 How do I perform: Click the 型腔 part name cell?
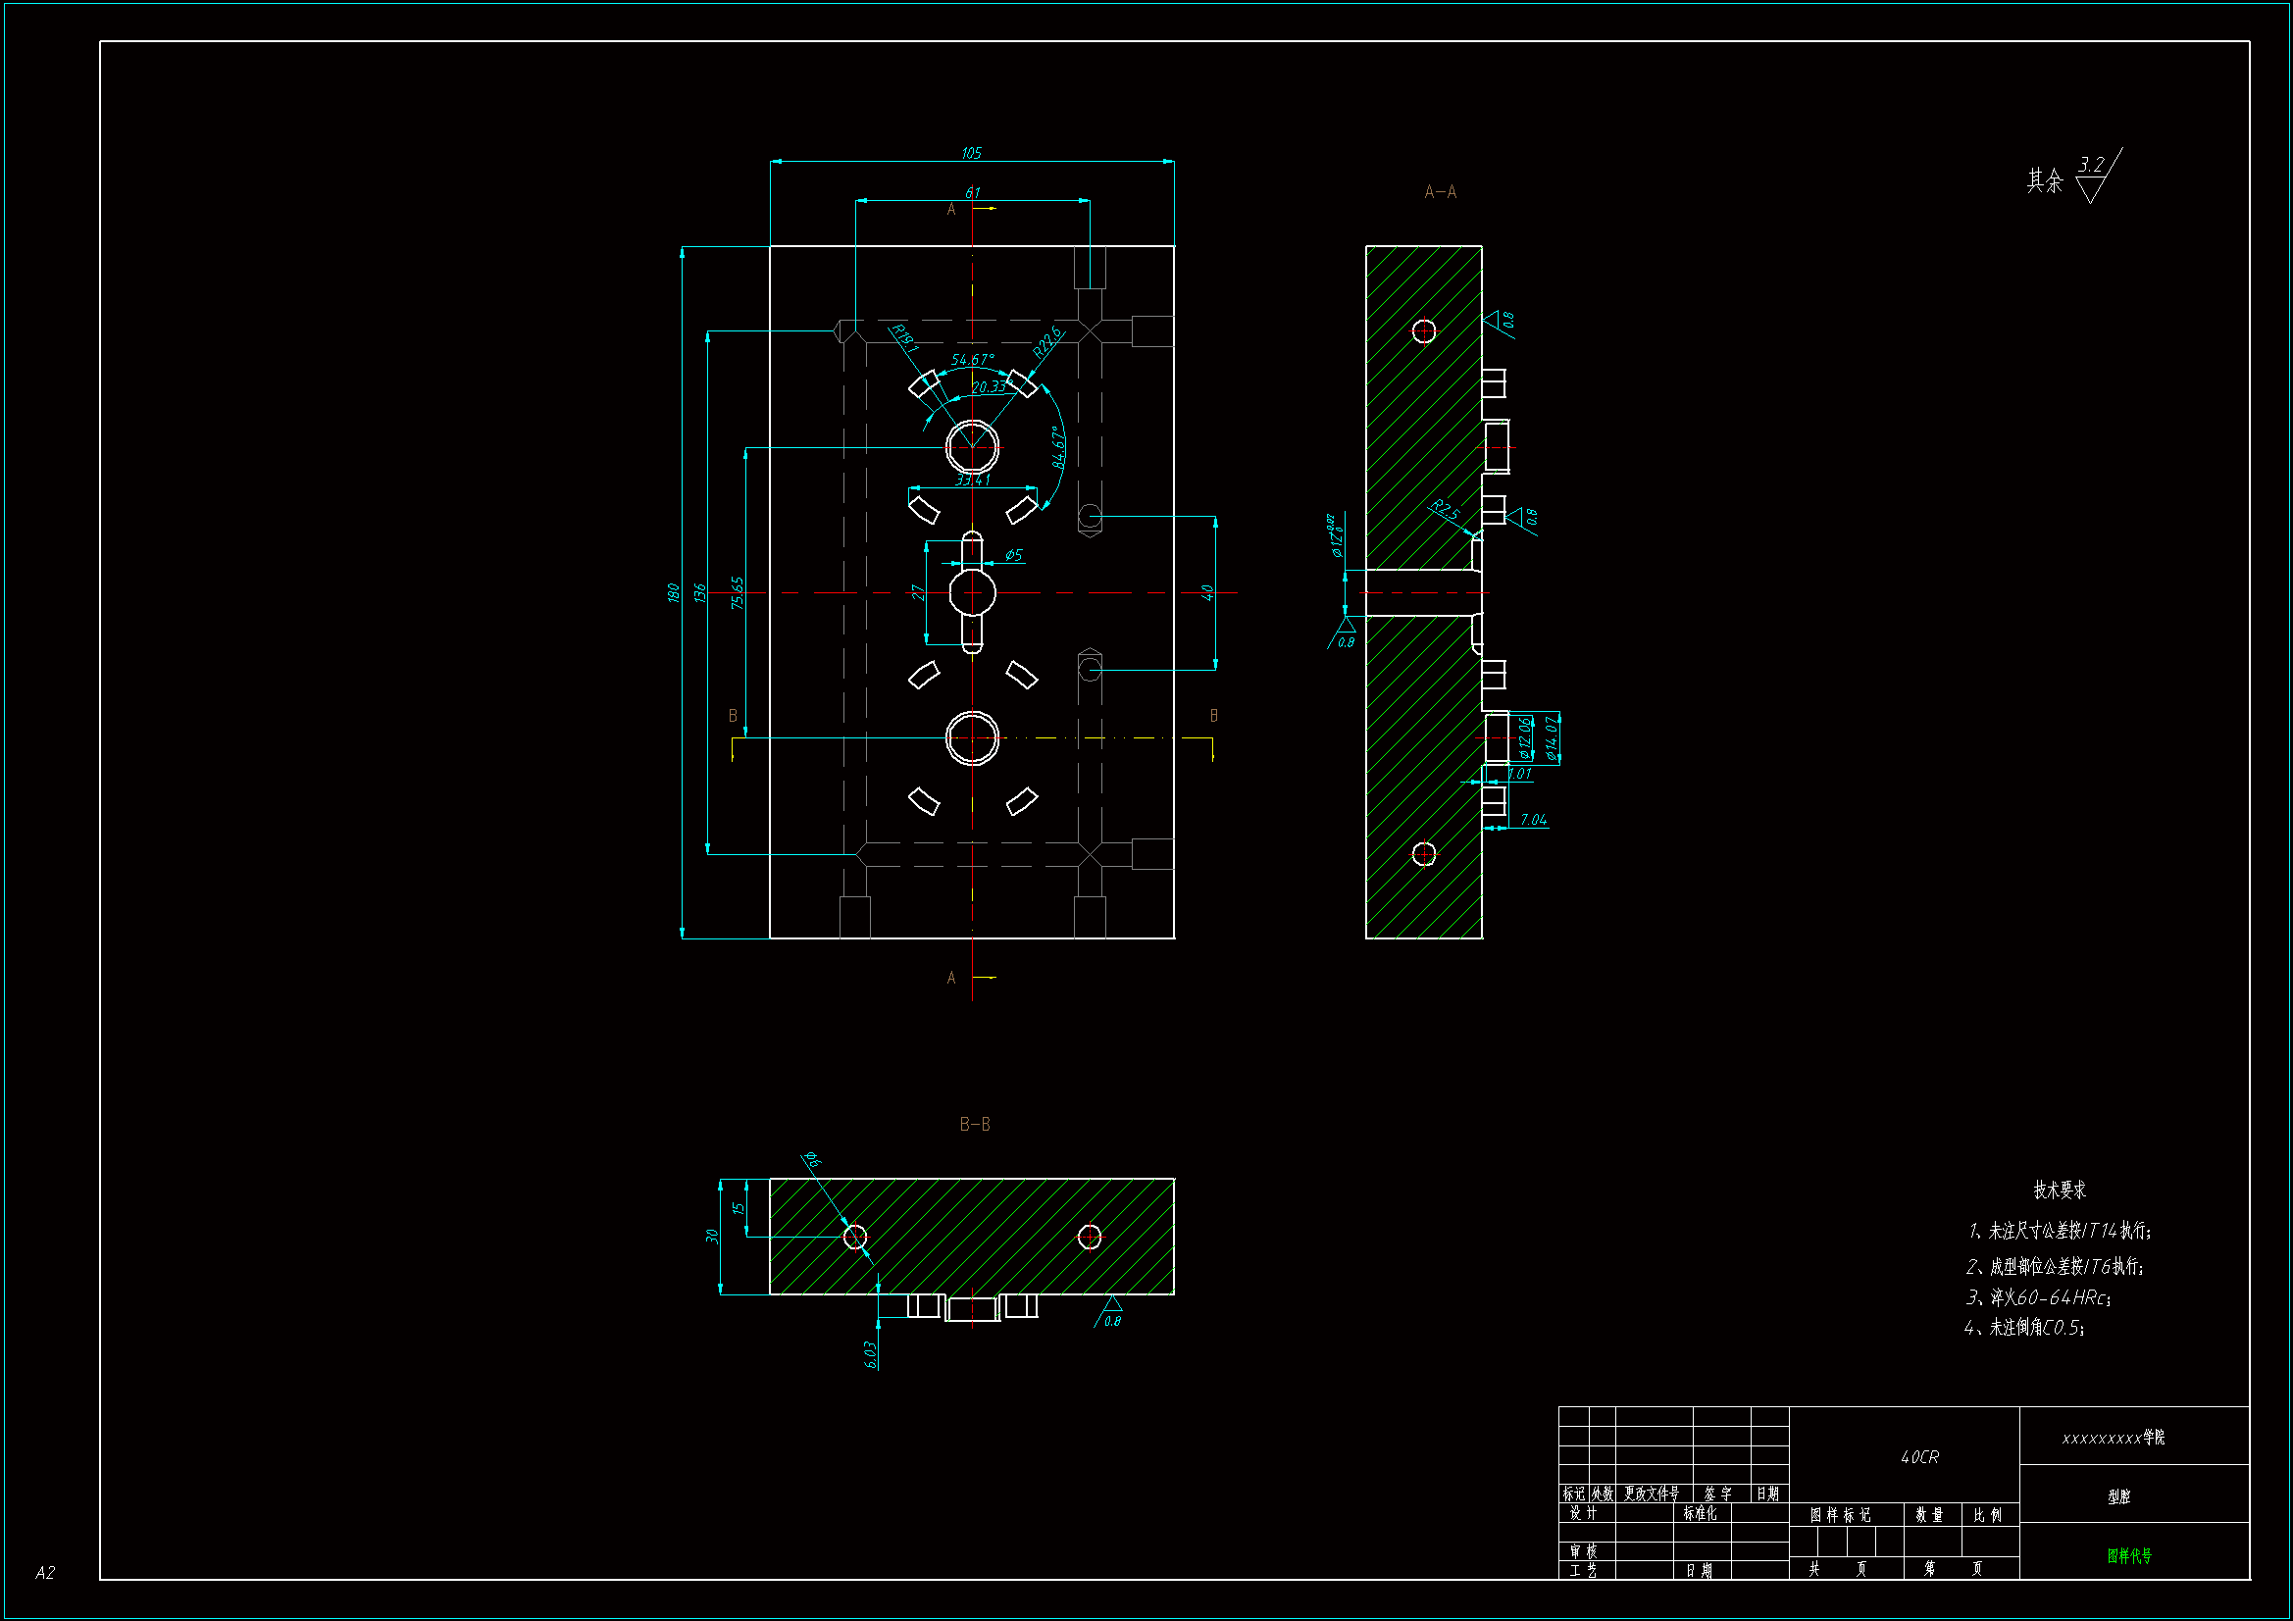click(x=2118, y=1496)
